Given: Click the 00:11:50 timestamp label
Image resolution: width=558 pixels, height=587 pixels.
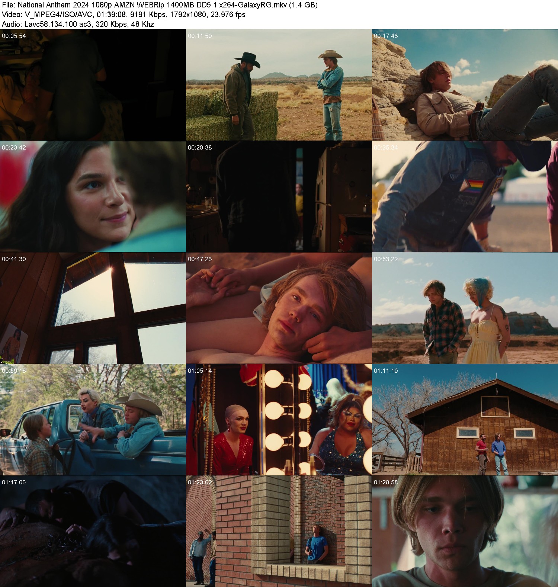Looking at the screenshot, I should coord(200,36).
